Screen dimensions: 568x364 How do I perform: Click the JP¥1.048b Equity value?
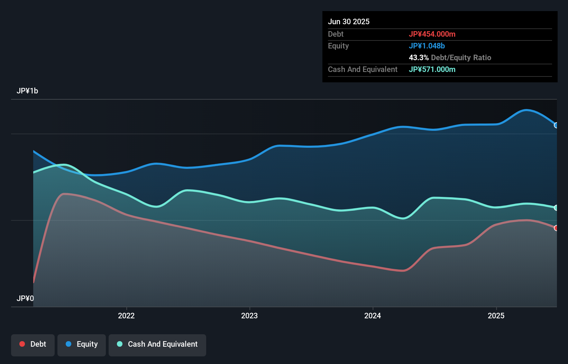point(427,46)
